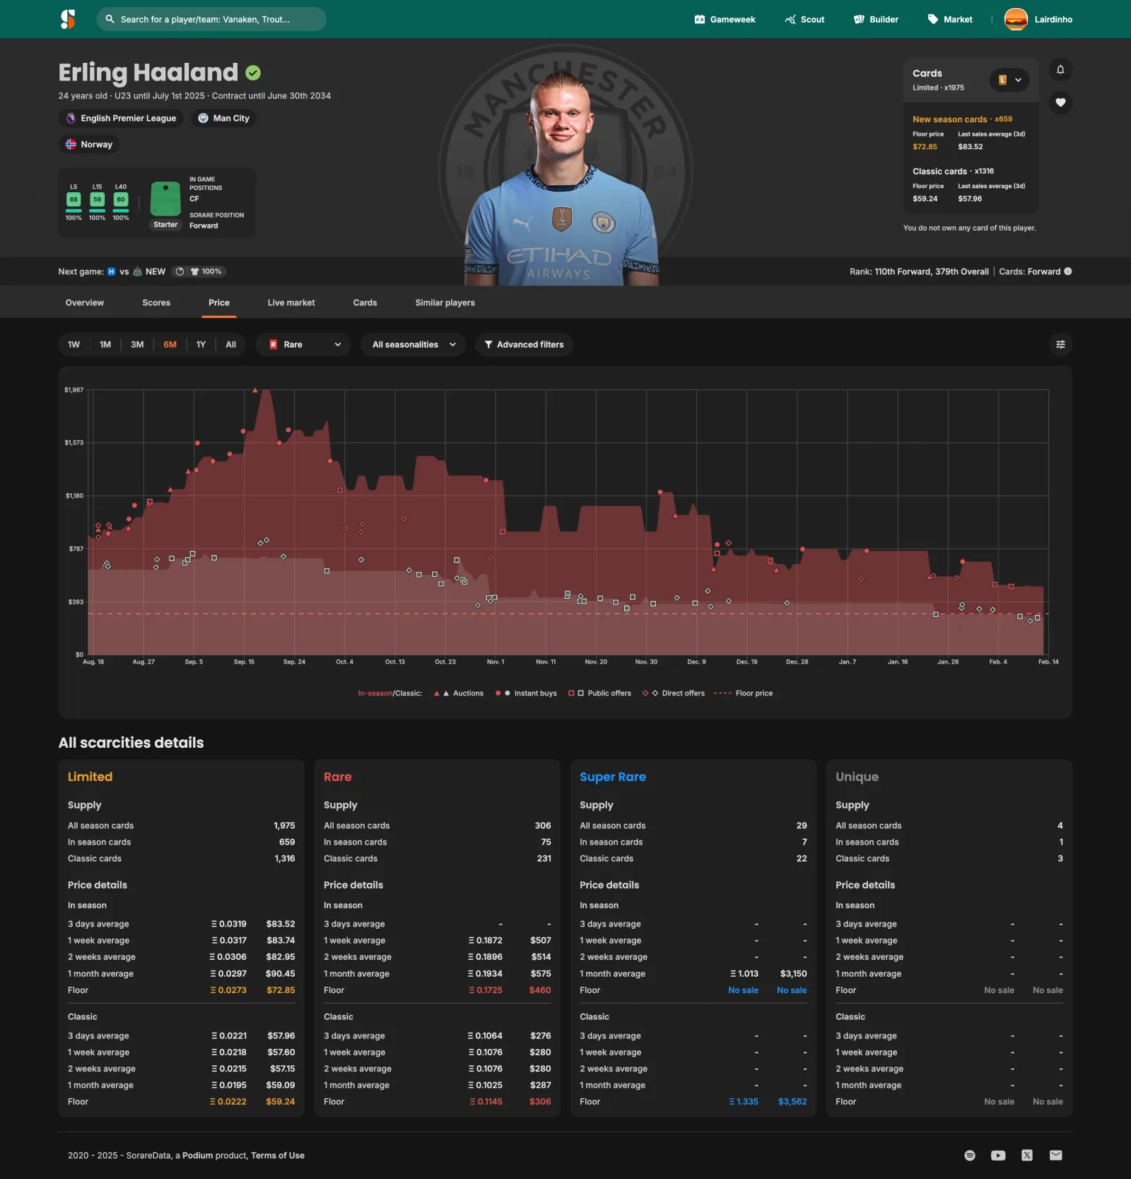Click the Man City club badge chip
This screenshot has height=1179, width=1131.
(x=223, y=118)
